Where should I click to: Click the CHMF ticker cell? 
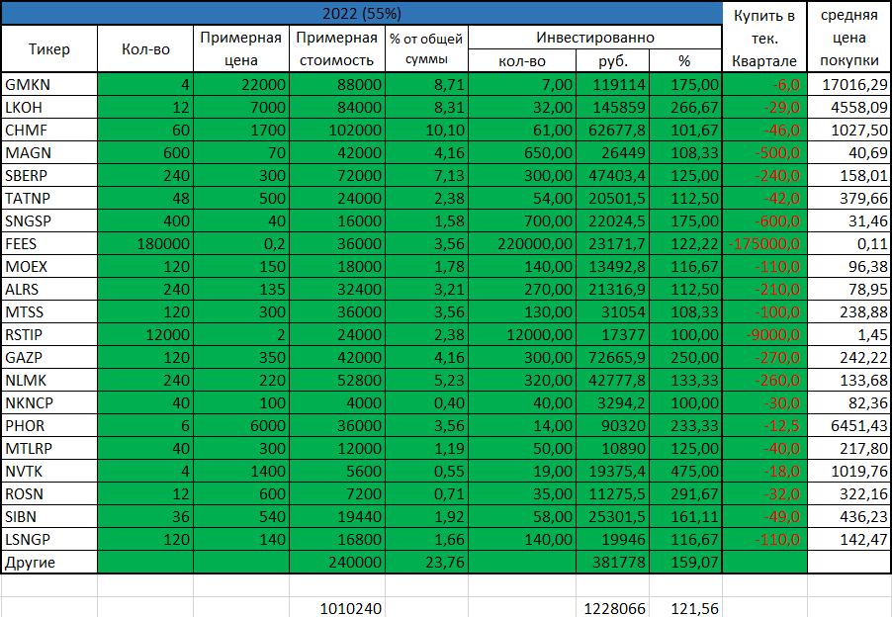[49, 131]
